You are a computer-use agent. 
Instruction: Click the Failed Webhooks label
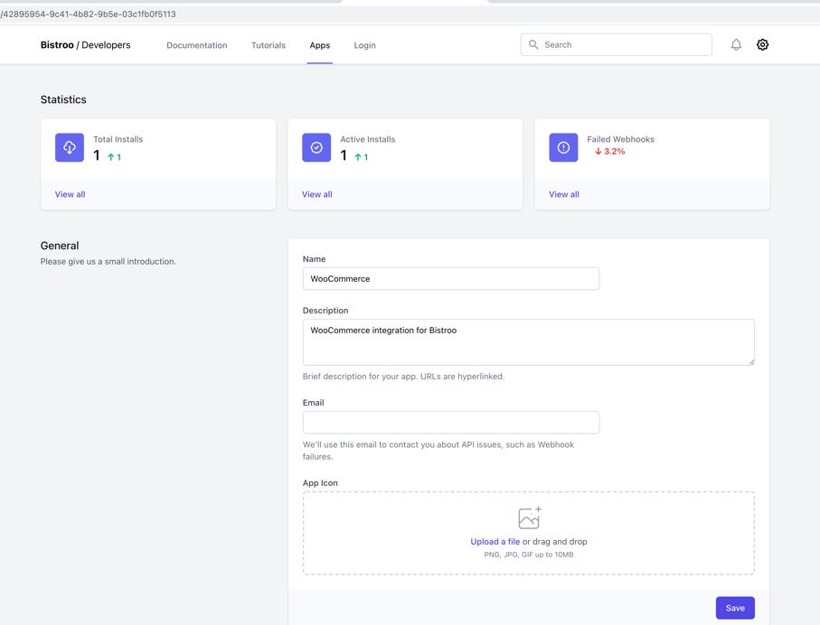(620, 139)
